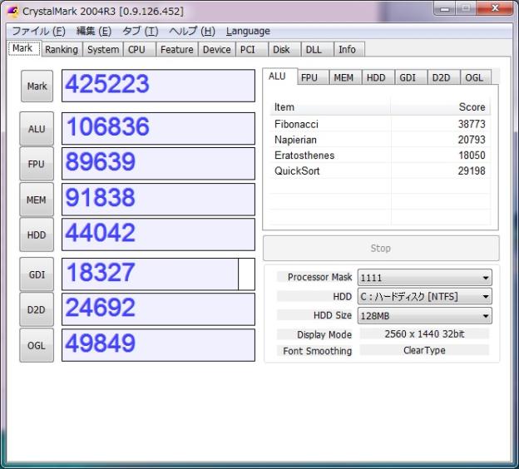The image size is (519, 469).
Task: Start the ALU benchmark button
Action: 37,129
